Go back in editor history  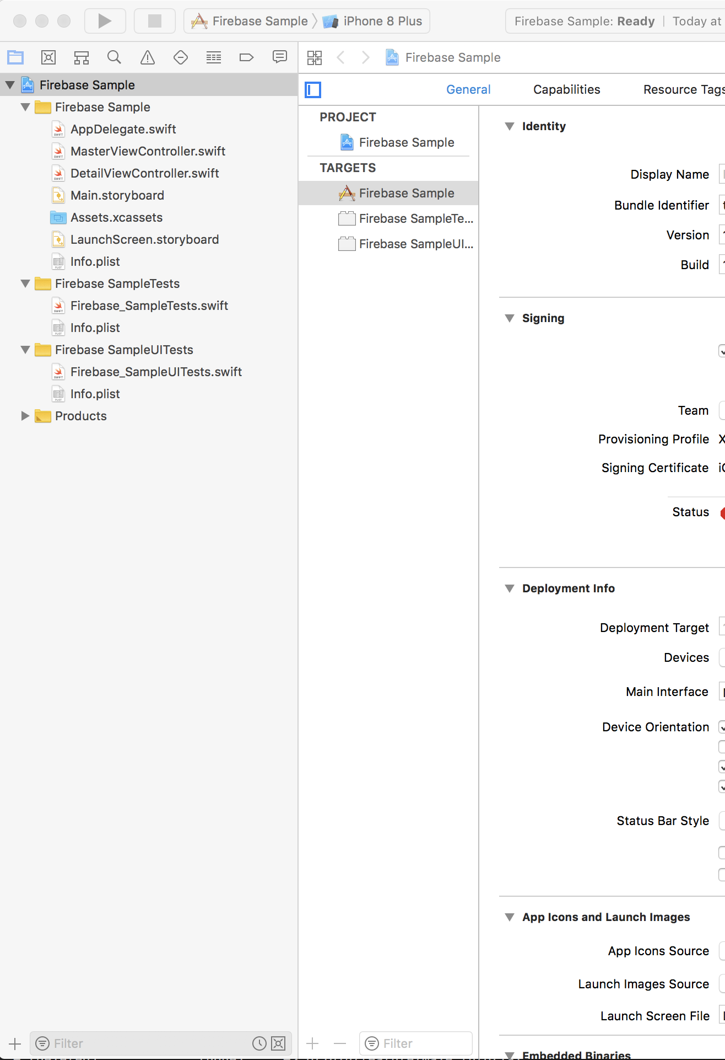coord(341,57)
